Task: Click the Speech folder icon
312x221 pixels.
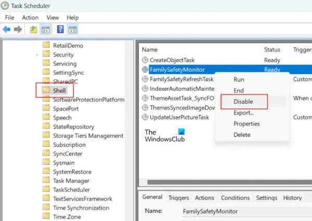Action: click(46, 116)
